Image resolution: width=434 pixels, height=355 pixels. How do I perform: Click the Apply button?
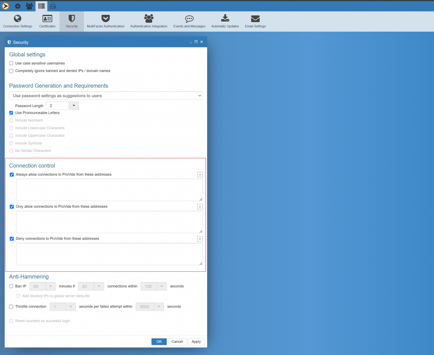(x=196, y=341)
